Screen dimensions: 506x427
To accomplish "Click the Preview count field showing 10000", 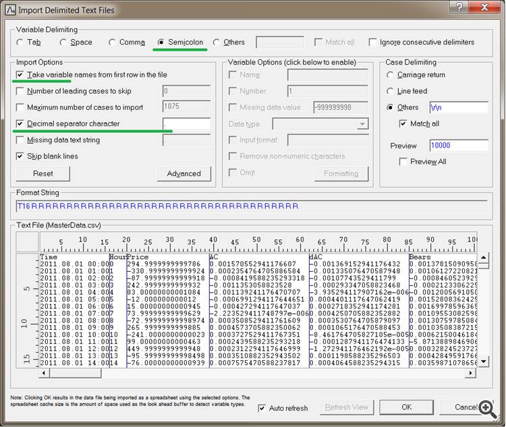I will [x=459, y=145].
